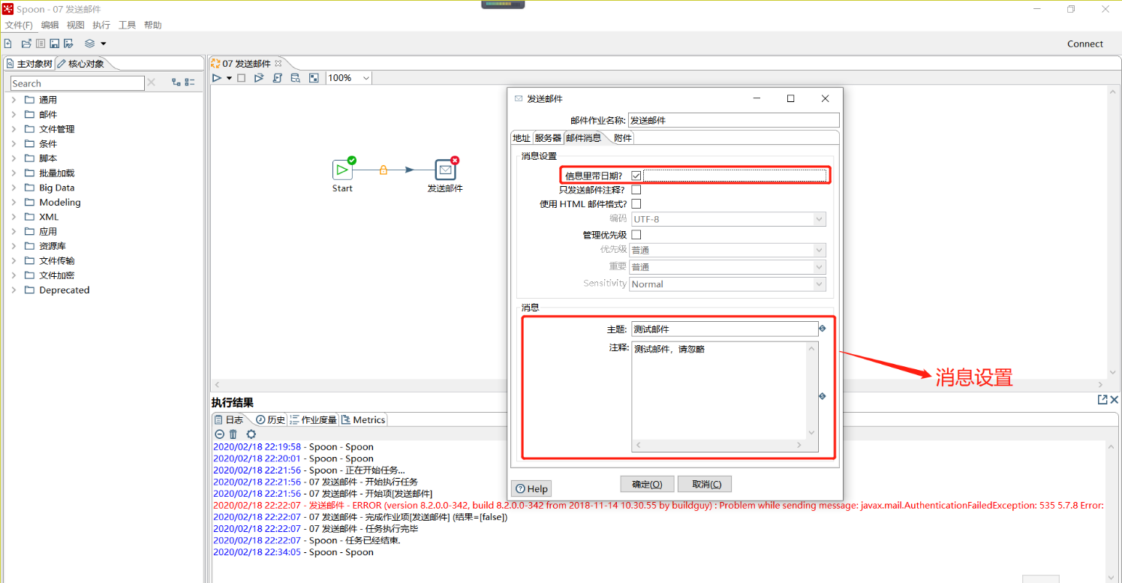Enable the 只发送邮件注释 checkbox
Viewport: 1122px width, 583px height.
(x=636, y=190)
